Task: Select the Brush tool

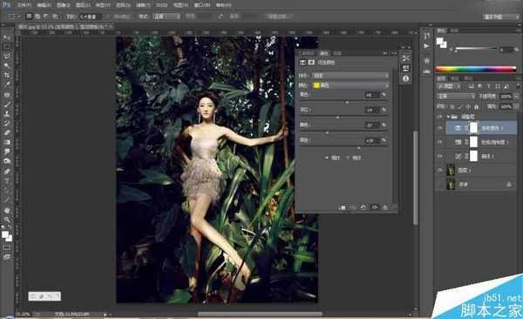Action: pos(7,104)
